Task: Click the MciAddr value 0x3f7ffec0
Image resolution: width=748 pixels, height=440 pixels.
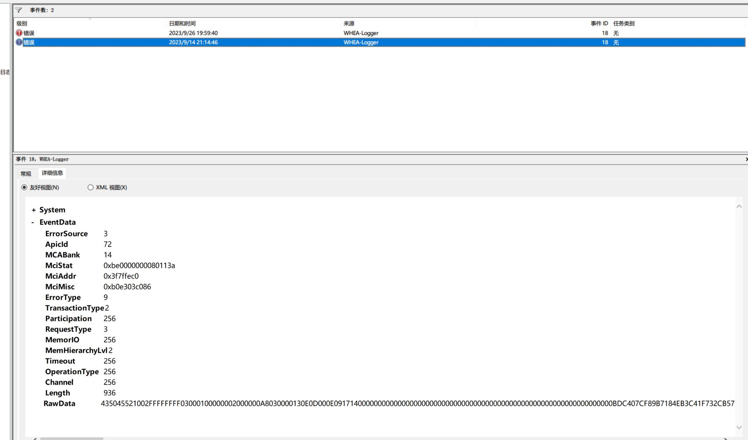Action: [x=121, y=276]
